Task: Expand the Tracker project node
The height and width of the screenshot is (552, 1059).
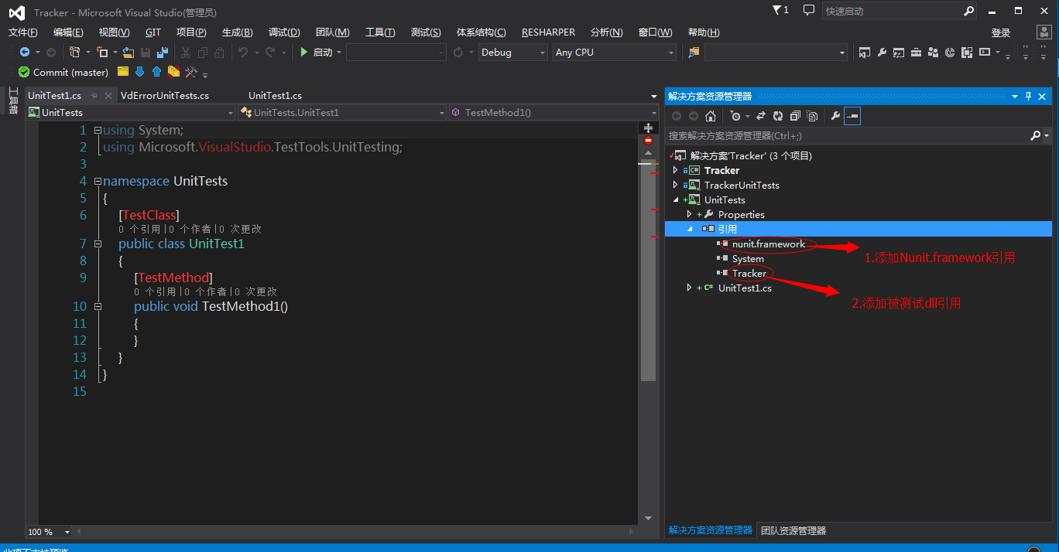Action: 675,170
